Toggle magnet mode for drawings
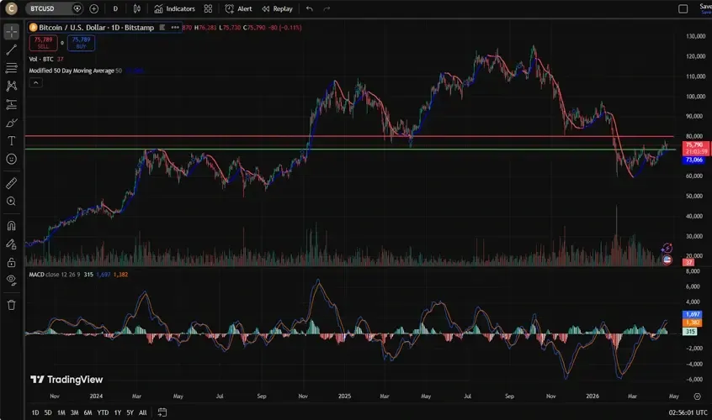 point(11,226)
